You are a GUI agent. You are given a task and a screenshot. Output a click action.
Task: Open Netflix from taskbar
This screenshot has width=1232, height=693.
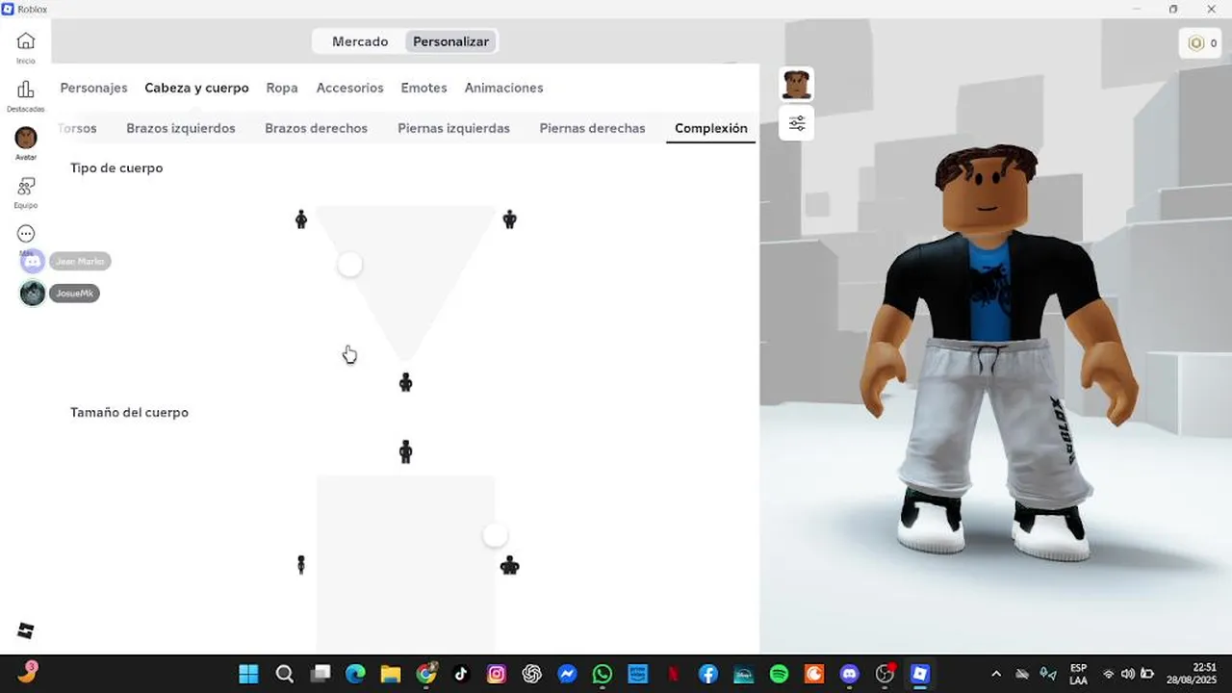click(674, 674)
